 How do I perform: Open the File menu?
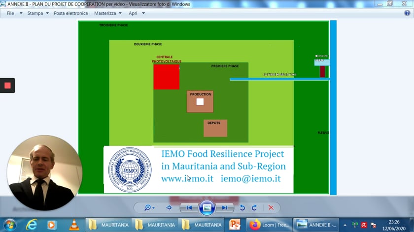10,13
